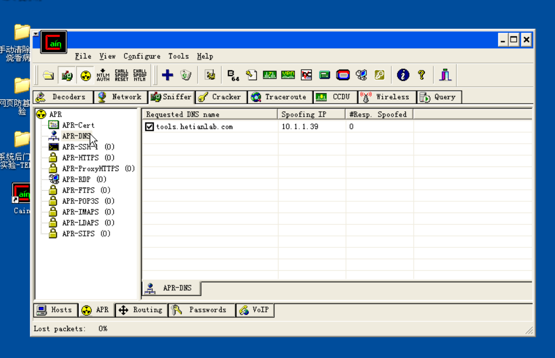
Task: Open the File menu
Action: (83, 56)
